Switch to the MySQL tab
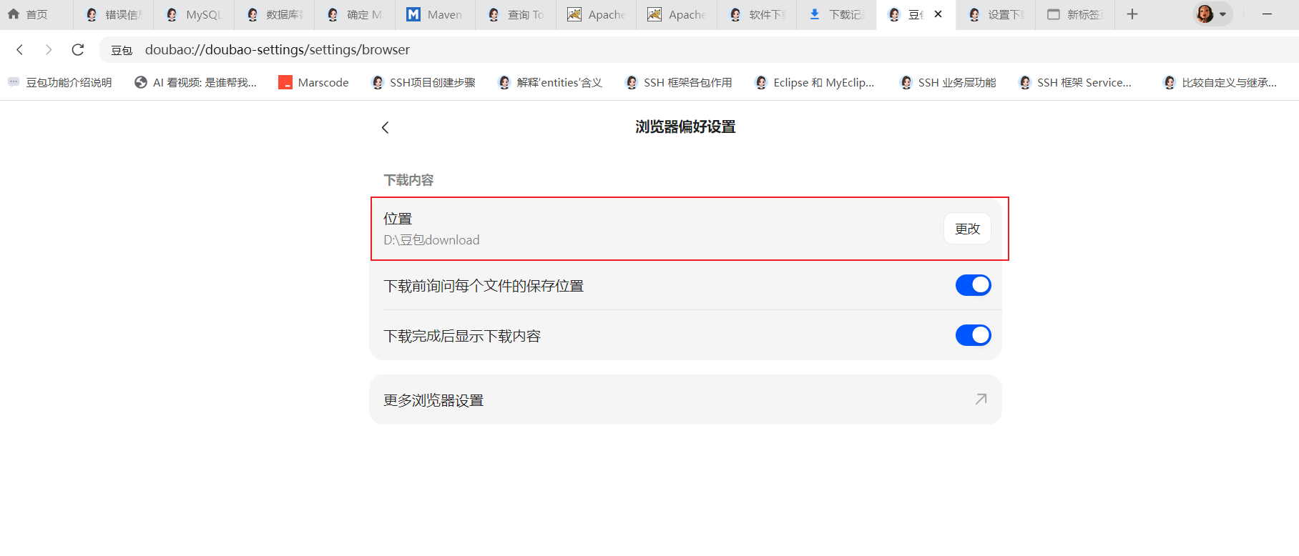 195,14
